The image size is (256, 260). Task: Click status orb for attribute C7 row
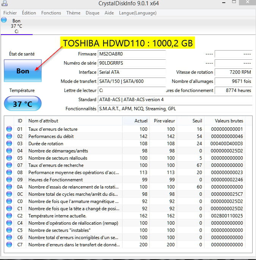[x=9, y=245]
